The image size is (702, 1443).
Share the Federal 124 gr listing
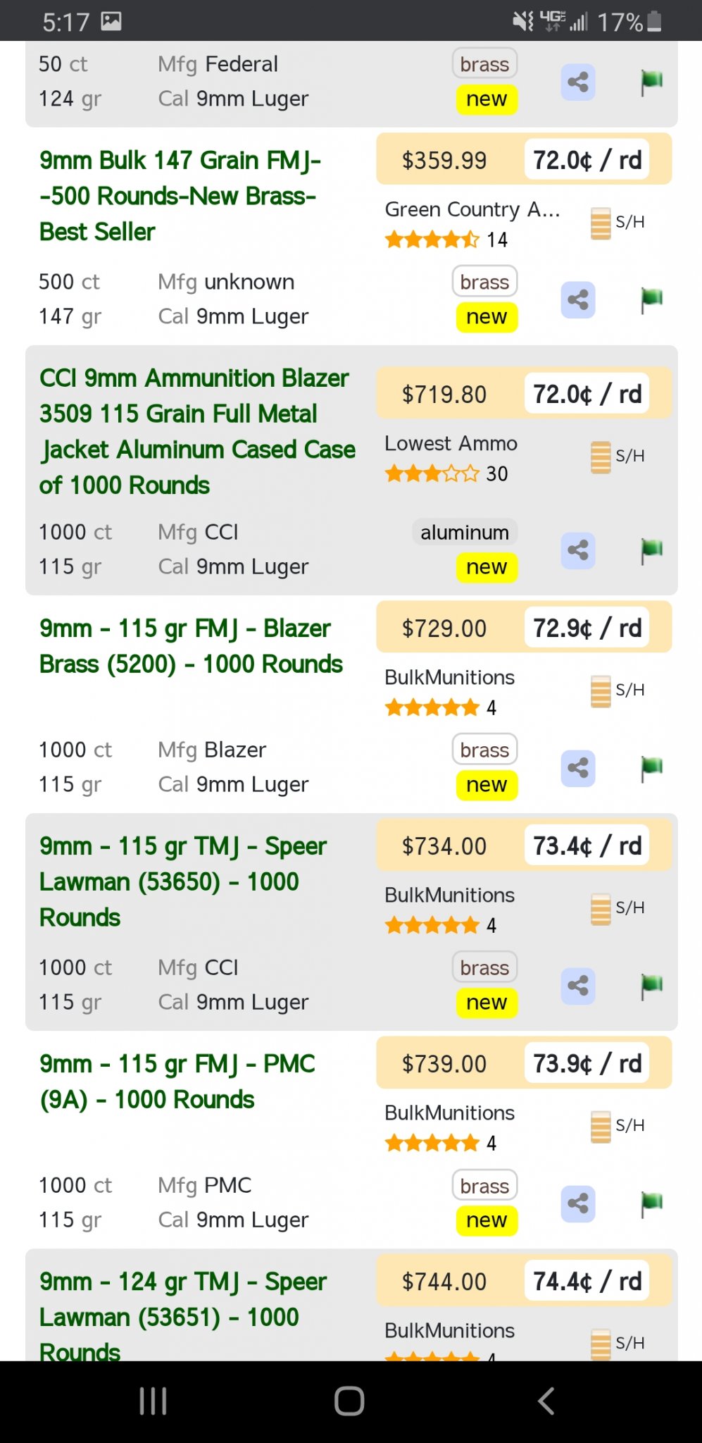578,82
